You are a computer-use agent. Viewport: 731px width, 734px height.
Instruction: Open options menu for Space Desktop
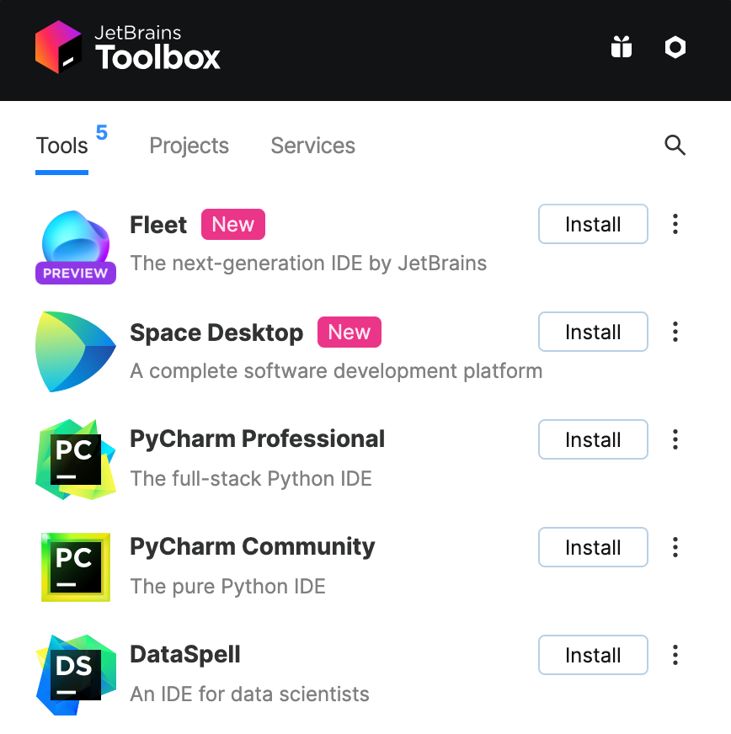pos(675,332)
